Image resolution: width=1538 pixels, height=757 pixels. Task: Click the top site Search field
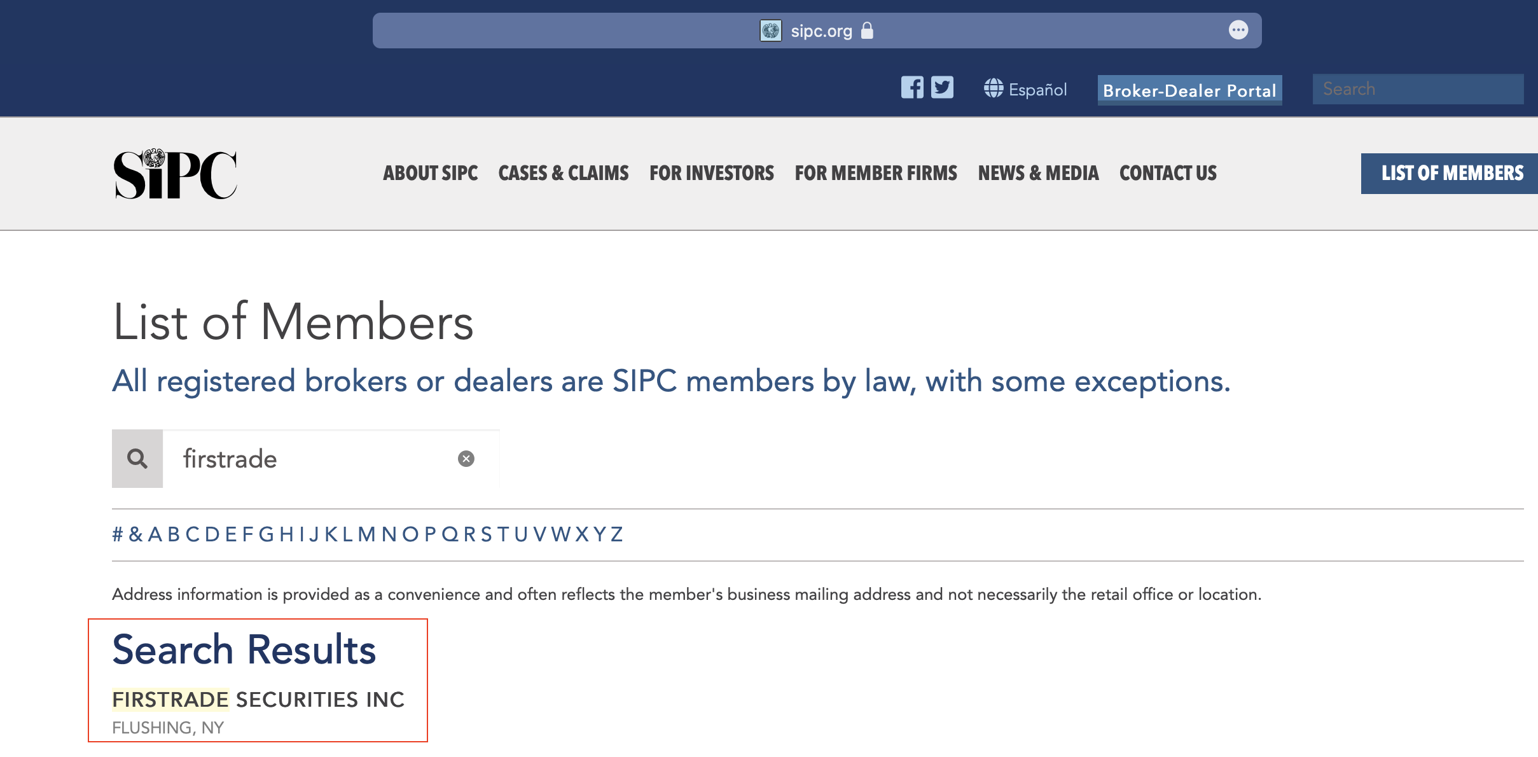[1417, 89]
